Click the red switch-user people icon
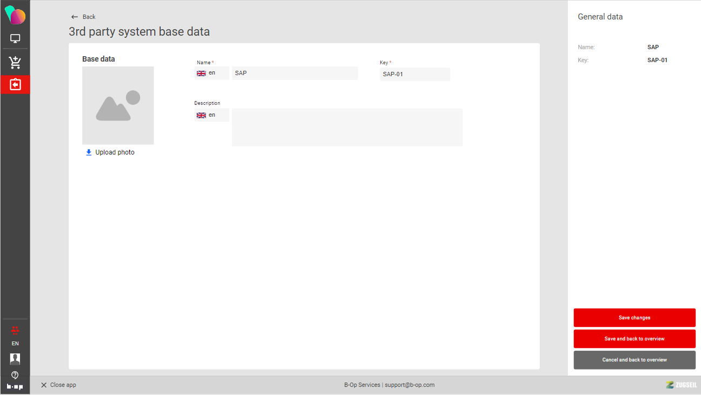The width and height of the screenshot is (701, 395). 15,330
